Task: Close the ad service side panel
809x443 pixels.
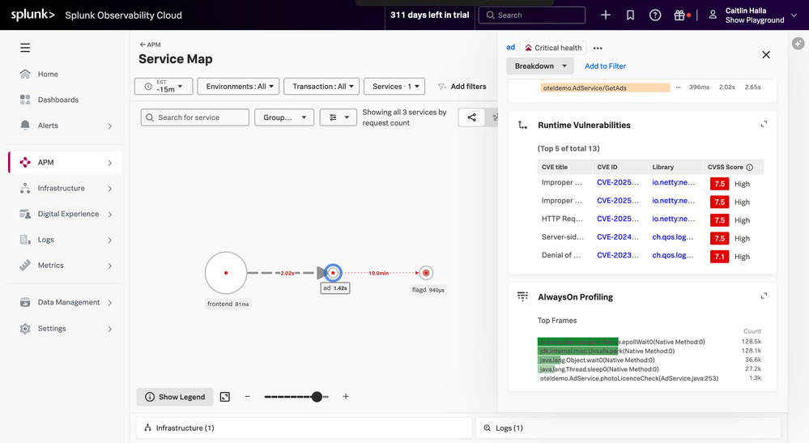Action: click(766, 54)
